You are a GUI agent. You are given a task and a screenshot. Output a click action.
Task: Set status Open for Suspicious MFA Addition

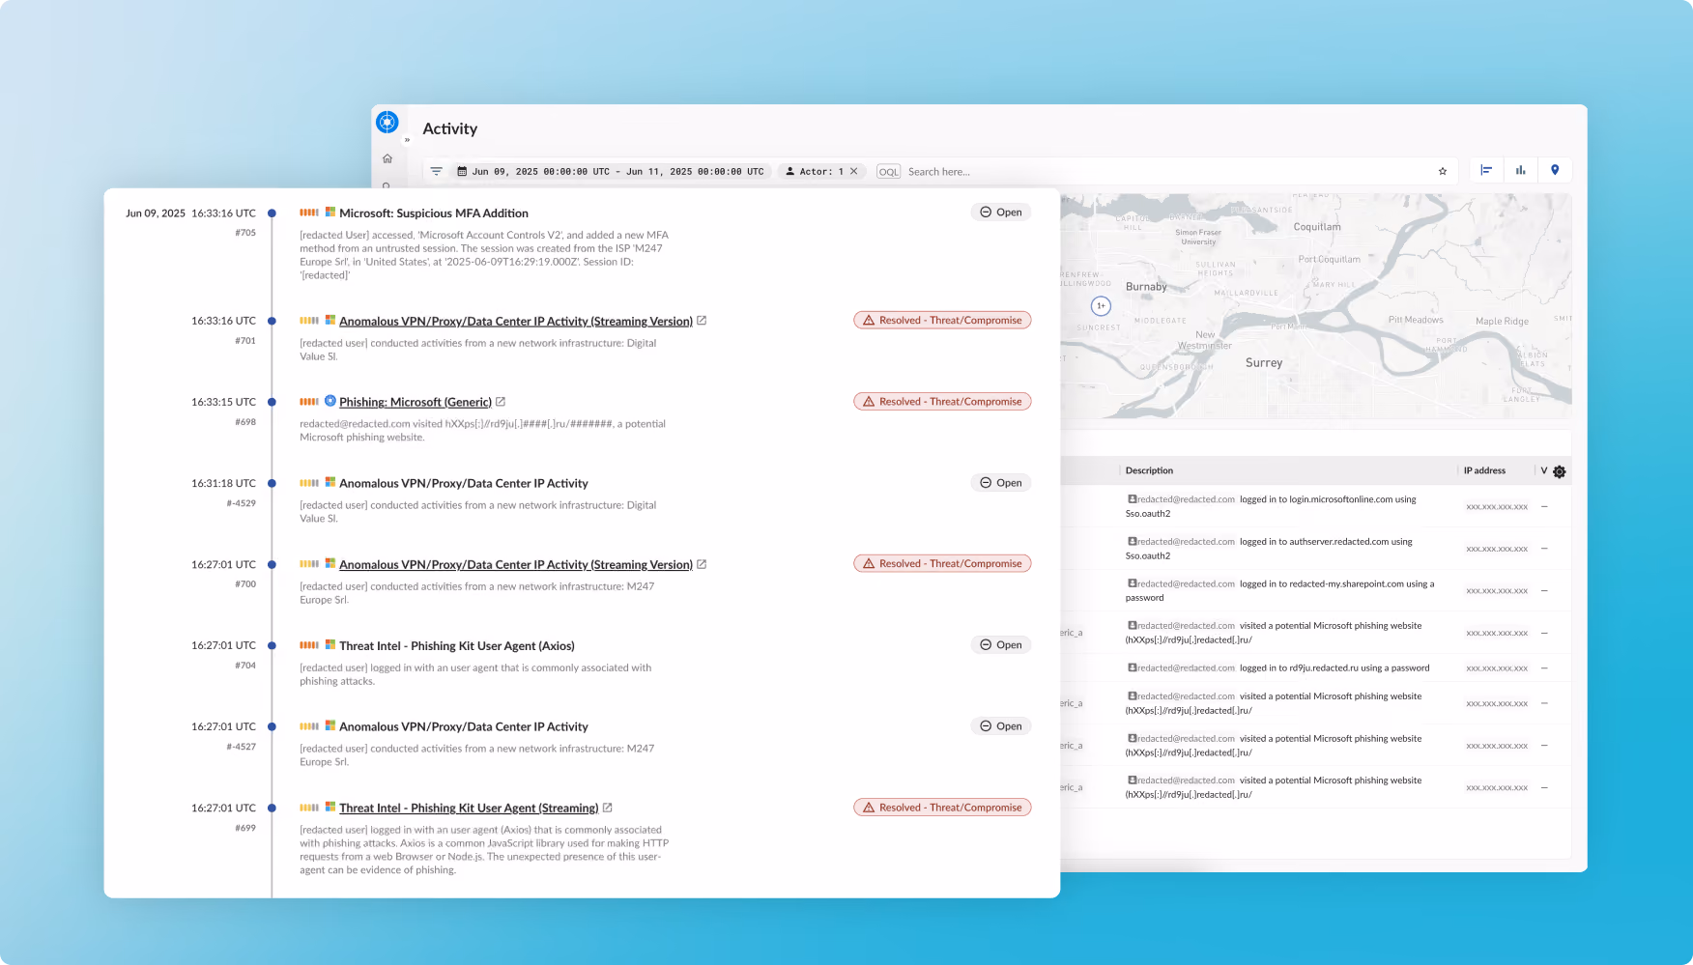tap(1001, 213)
